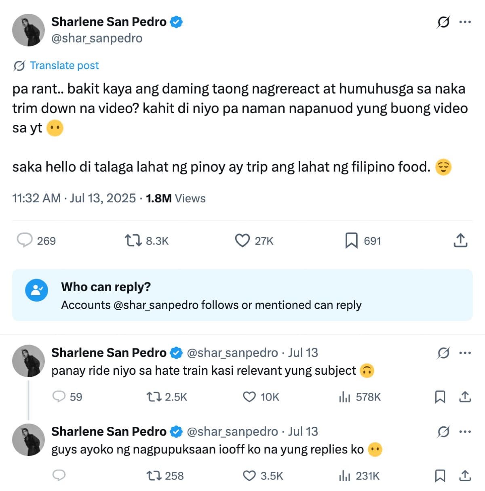Bookmark the hate train reply
The height and width of the screenshot is (491, 485).
tap(440, 397)
